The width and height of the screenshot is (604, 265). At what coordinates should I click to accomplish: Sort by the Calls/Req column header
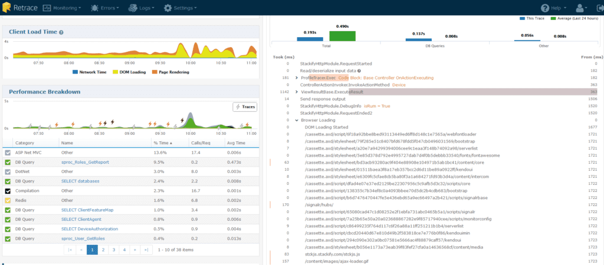coord(201,143)
